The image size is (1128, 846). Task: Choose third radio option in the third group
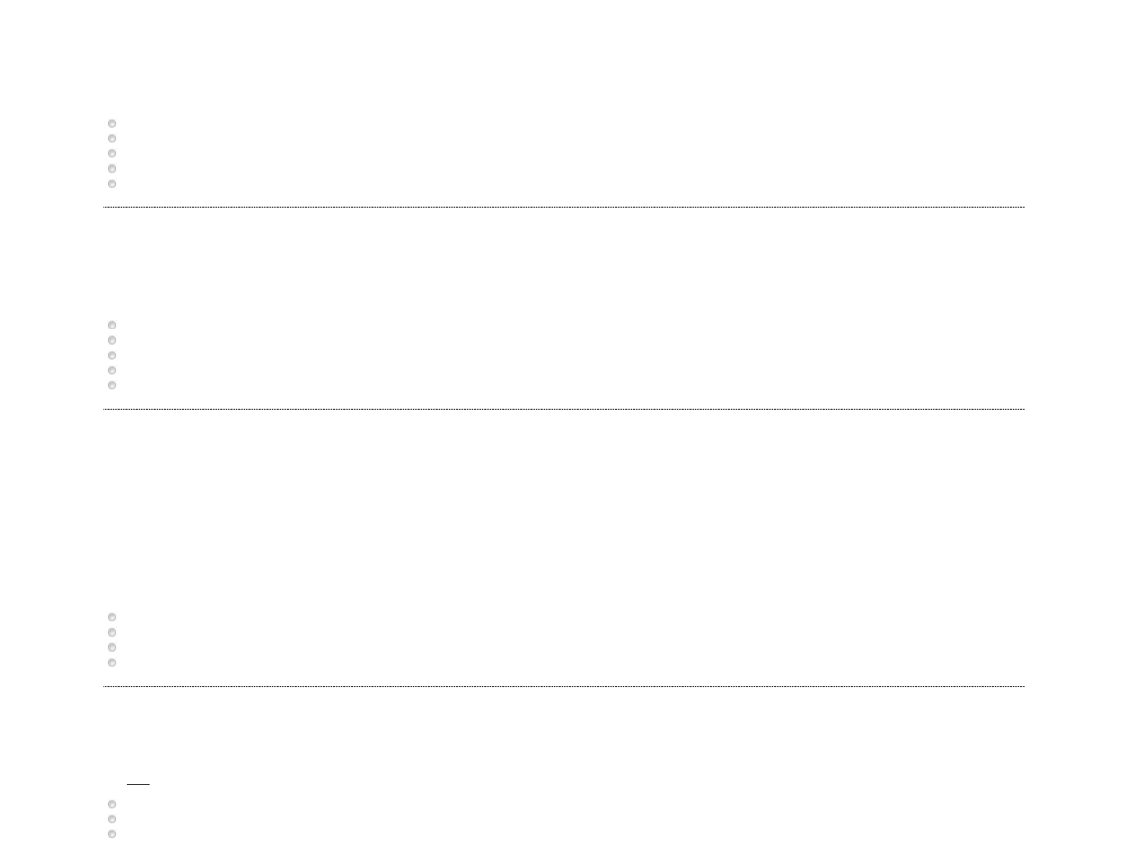click(x=112, y=648)
